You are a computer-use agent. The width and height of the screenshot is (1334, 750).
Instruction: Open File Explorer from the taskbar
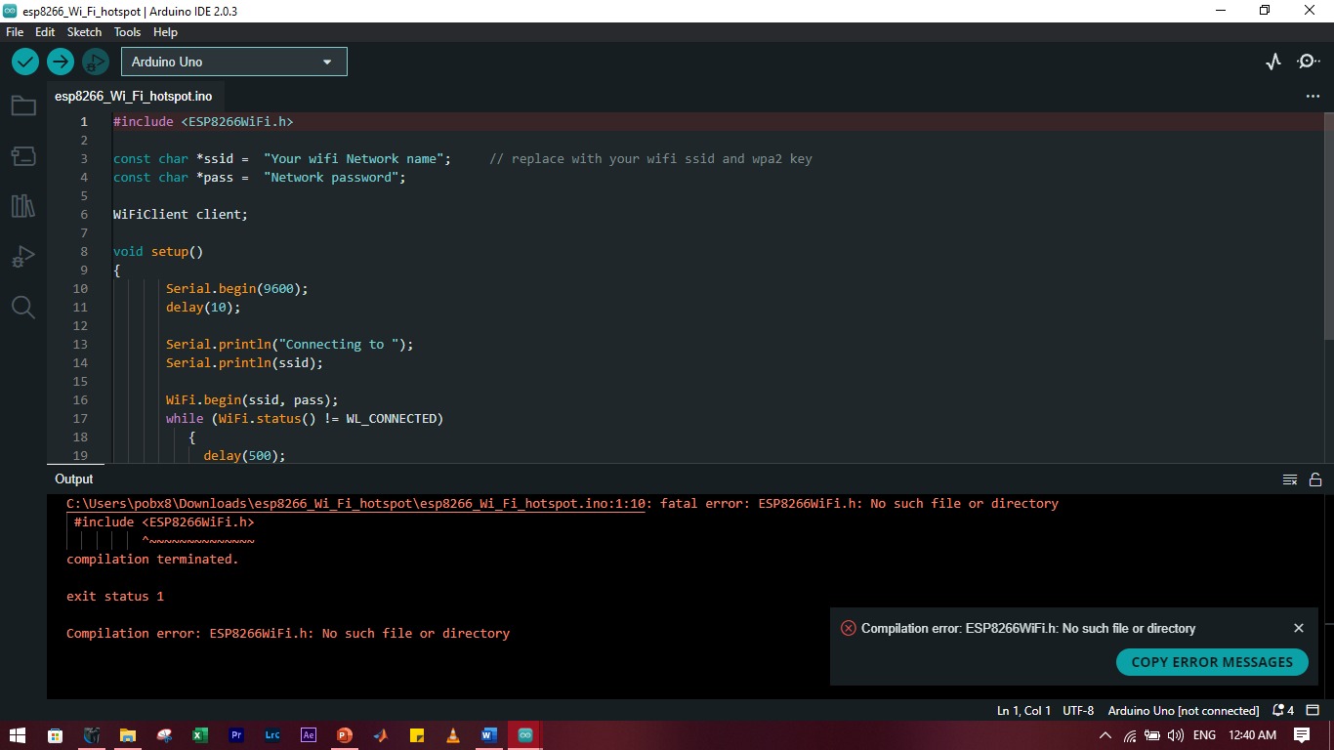[x=128, y=735]
